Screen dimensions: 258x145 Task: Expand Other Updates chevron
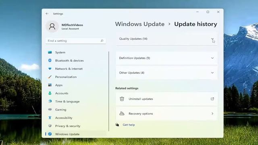coord(212,72)
